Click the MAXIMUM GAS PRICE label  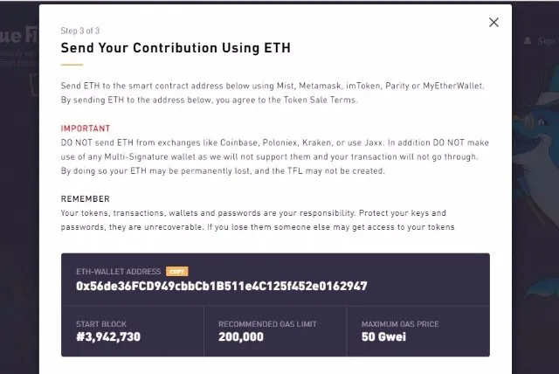click(400, 324)
